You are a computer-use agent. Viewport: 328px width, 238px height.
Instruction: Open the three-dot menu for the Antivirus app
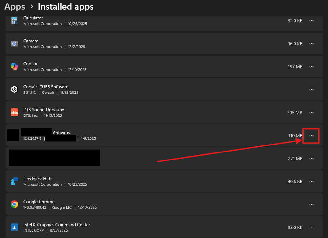coord(311,136)
